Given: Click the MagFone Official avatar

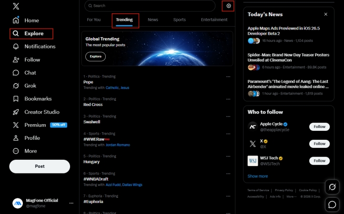Looking at the screenshot, I should [x=18, y=203].
